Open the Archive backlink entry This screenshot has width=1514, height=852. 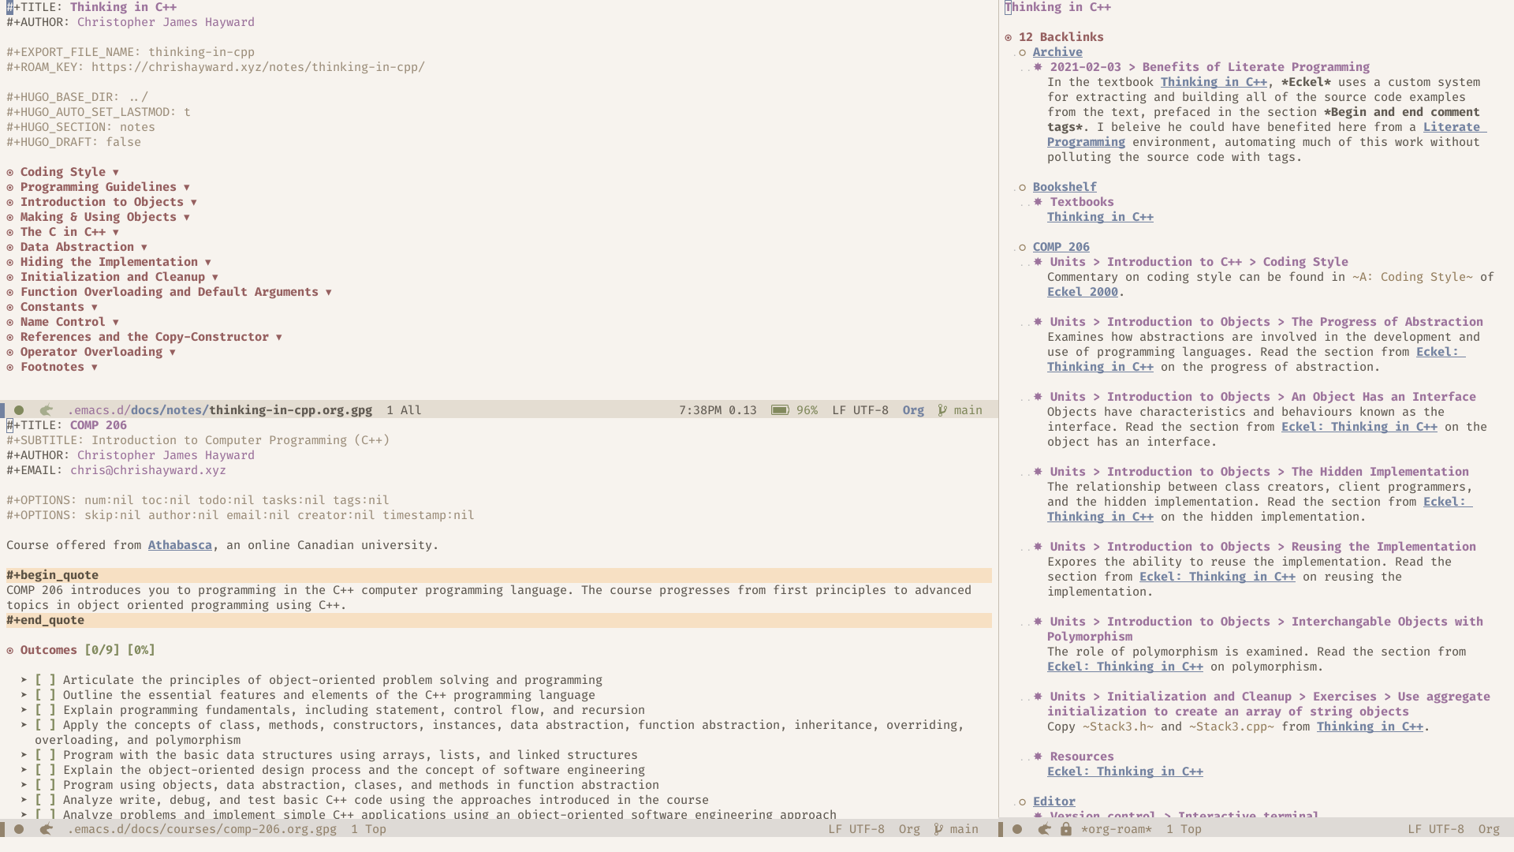(x=1057, y=52)
